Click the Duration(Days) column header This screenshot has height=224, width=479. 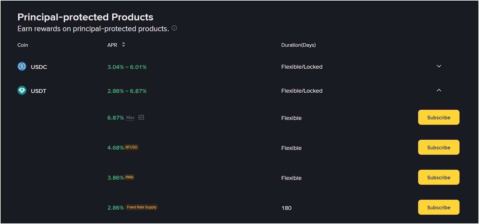coord(298,45)
